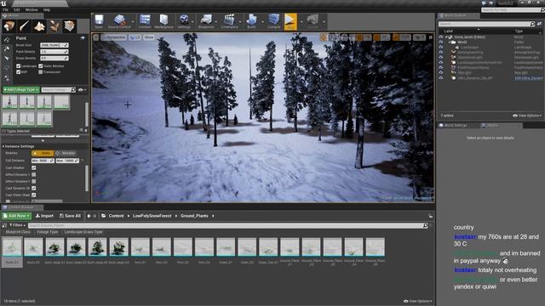Open the Perspective view dropdown
545x306 pixels.
click(113, 37)
